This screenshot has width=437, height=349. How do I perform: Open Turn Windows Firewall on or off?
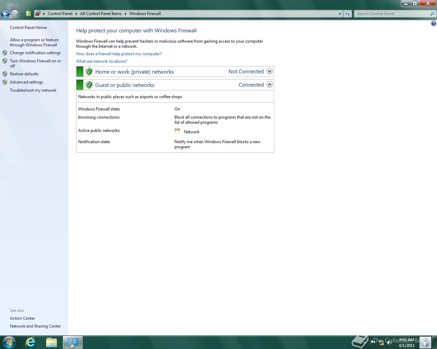click(x=36, y=63)
